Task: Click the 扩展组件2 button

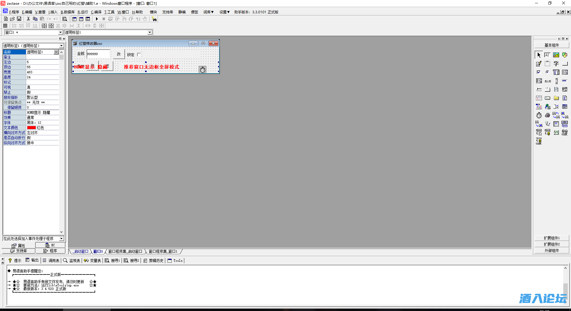Action: tap(552, 244)
